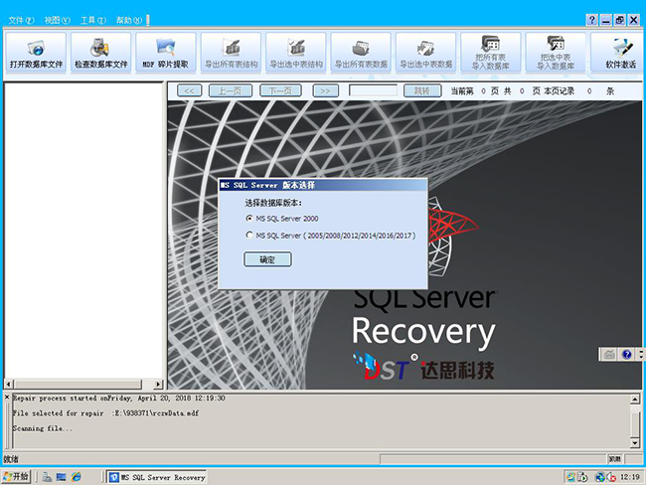This screenshot has height=485, width=646.
Task: Click the 把选中表导入数据库 toolbar icon
Action: coord(556,53)
